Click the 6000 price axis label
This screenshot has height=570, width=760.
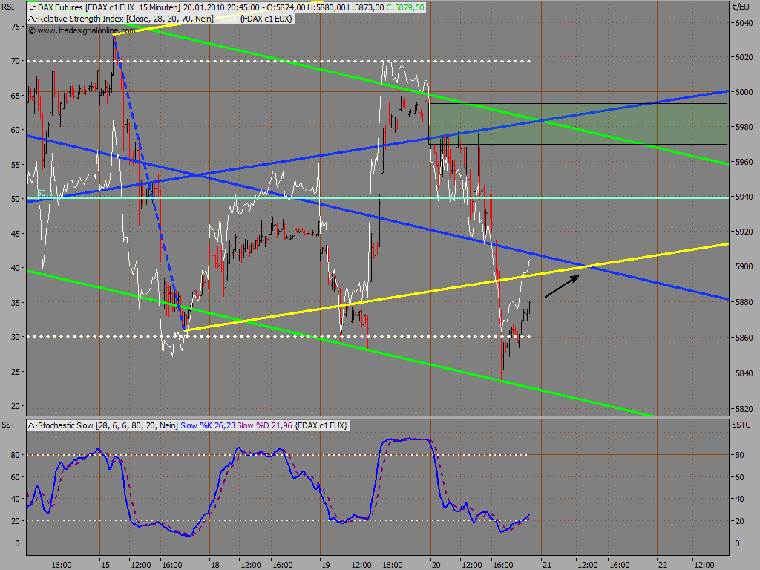[x=744, y=92]
